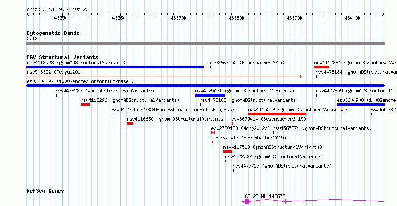Open the esv3604900 variant label
Viewport: 397px width, 206px height.
click(x=367, y=100)
